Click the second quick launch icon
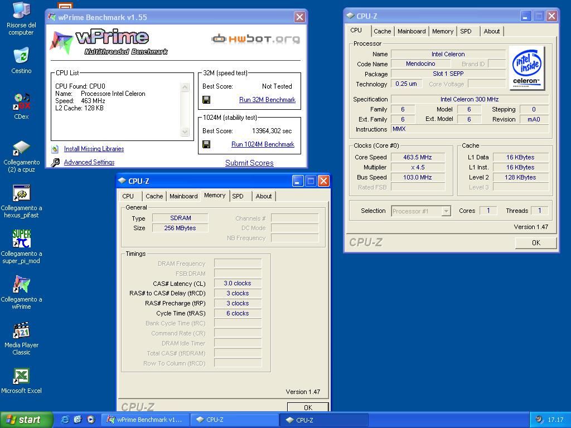Image resolution: width=571 pixels, height=428 pixels. click(x=78, y=420)
